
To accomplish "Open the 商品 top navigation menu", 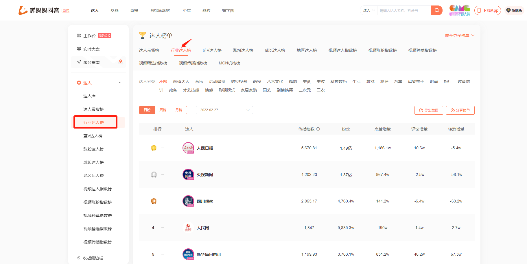I will pos(115,10).
